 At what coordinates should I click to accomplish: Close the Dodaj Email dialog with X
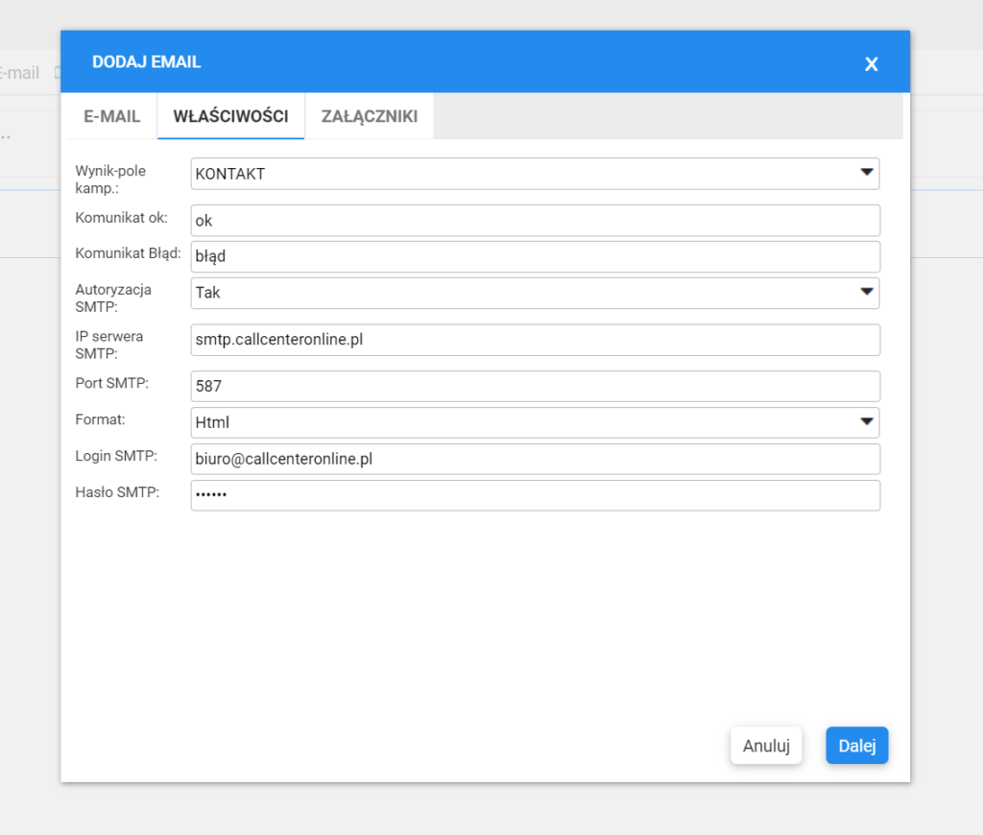(871, 64)
